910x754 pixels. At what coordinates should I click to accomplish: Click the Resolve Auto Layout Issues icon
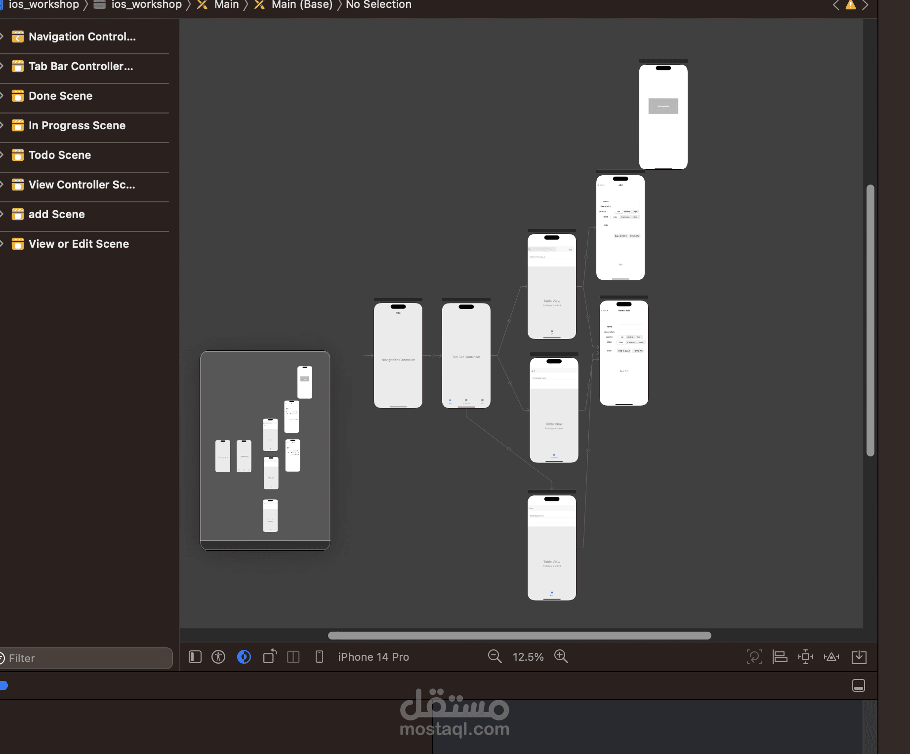pyautogui.click(x=831, y=657)
